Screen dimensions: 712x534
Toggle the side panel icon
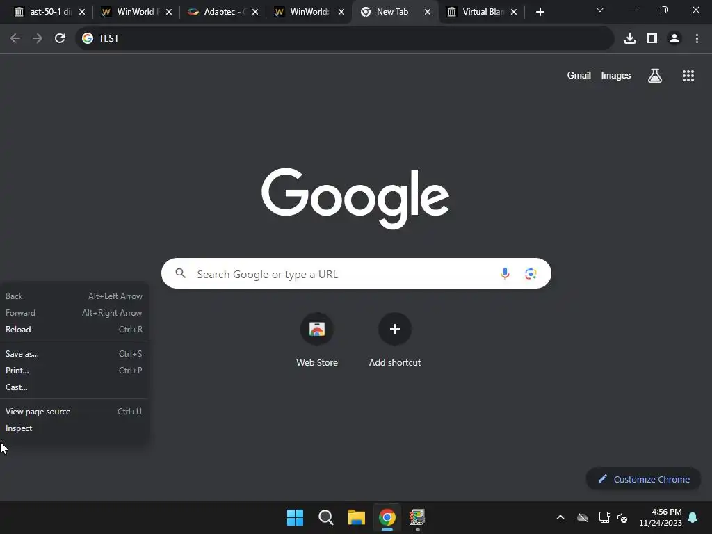pyautogui.click(x=652, y=38)
